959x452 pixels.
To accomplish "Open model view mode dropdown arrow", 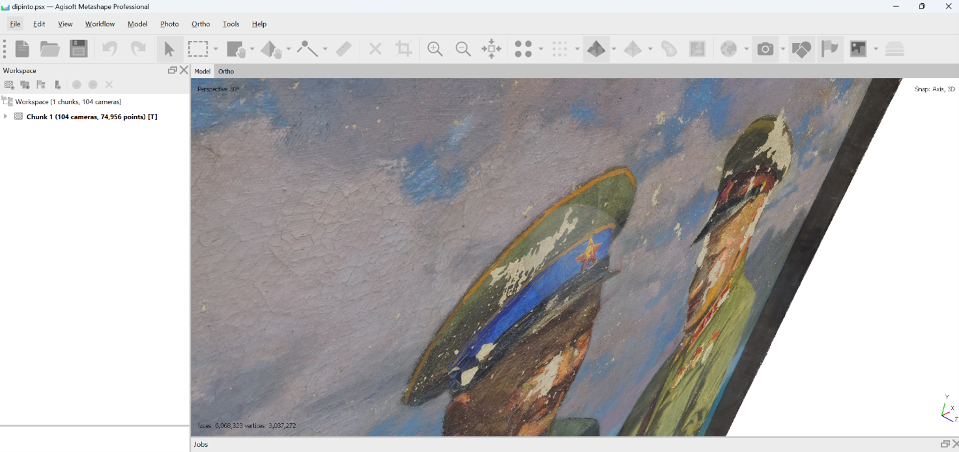I will tap(614, 49).
